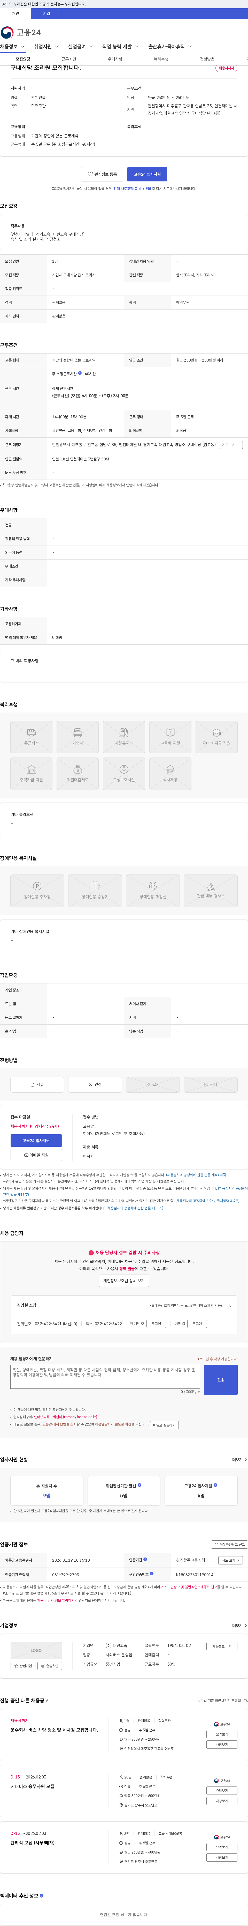
Task: Click info icon next to 고용24 입사지원 count
Action: tap(216, 1486)
